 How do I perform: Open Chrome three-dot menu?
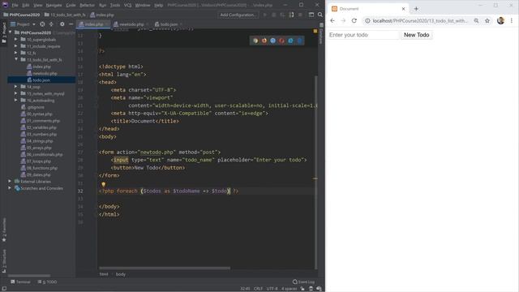coord(512,20)
